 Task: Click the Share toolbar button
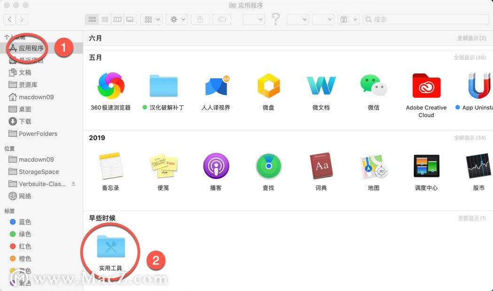pos(200,19)
